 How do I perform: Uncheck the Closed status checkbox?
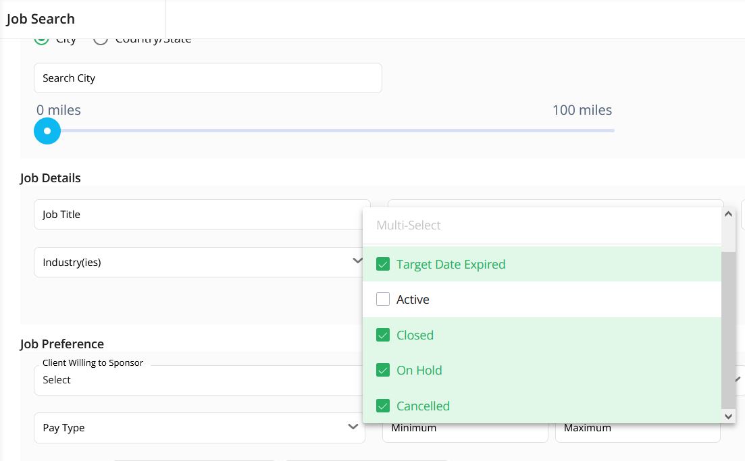coord(383,335)
